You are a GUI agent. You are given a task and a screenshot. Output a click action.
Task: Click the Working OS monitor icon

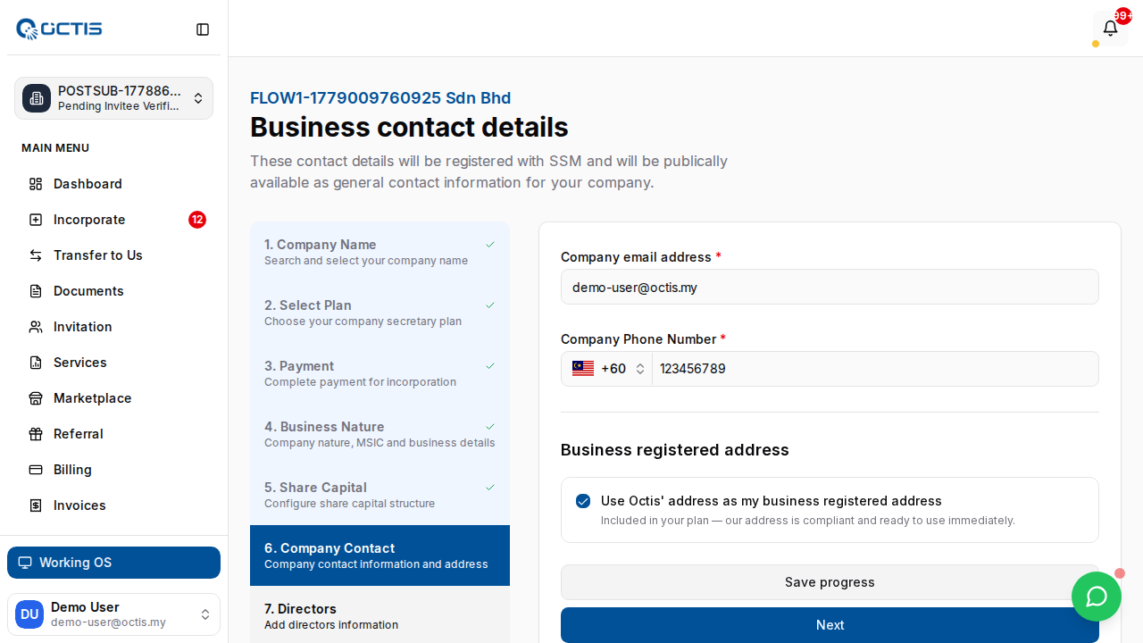tap(25, 563)
